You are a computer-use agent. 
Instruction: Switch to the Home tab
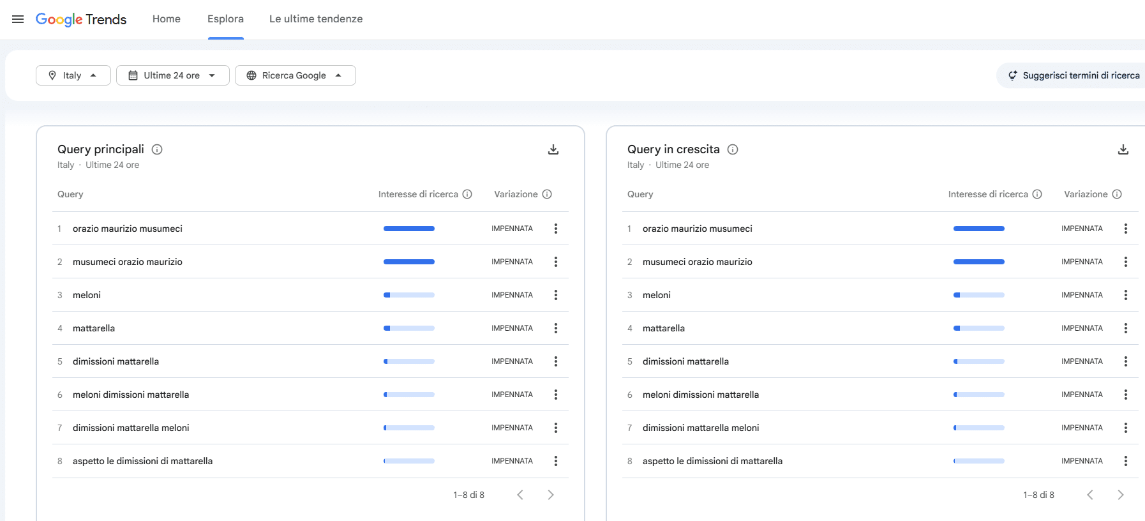click(167, 19)
